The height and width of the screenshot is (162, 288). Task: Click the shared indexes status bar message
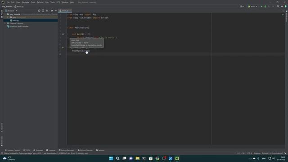pos(46,153)
